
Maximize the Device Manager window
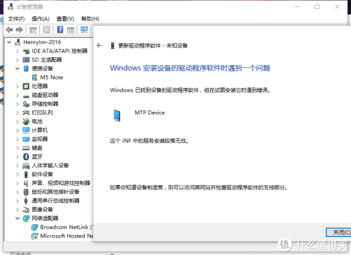[317, 6]
